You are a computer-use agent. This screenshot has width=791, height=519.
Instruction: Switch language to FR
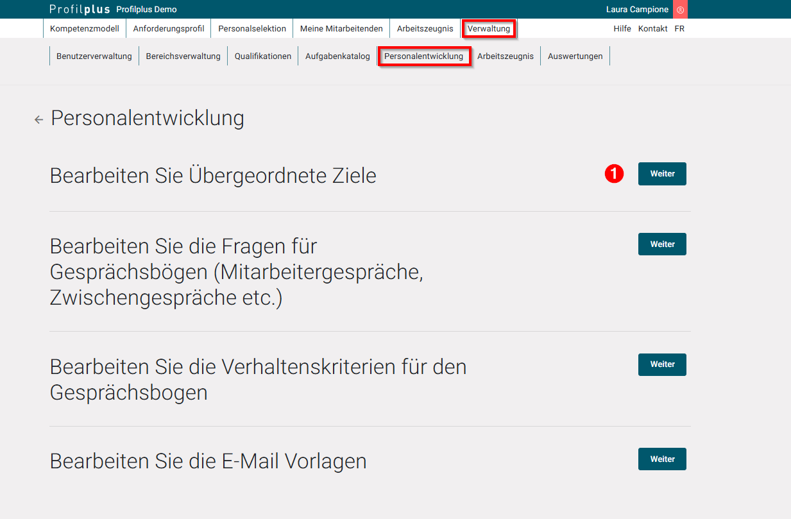[x=679, y=28]
